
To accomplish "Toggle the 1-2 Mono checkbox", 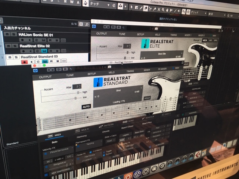I will pos(90,152).
